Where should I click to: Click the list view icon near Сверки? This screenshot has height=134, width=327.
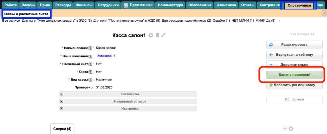(x=285, y=129)
